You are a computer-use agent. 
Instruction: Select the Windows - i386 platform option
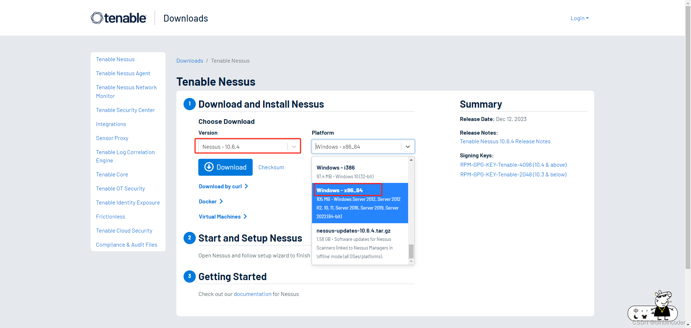click(x=360, y=172)
